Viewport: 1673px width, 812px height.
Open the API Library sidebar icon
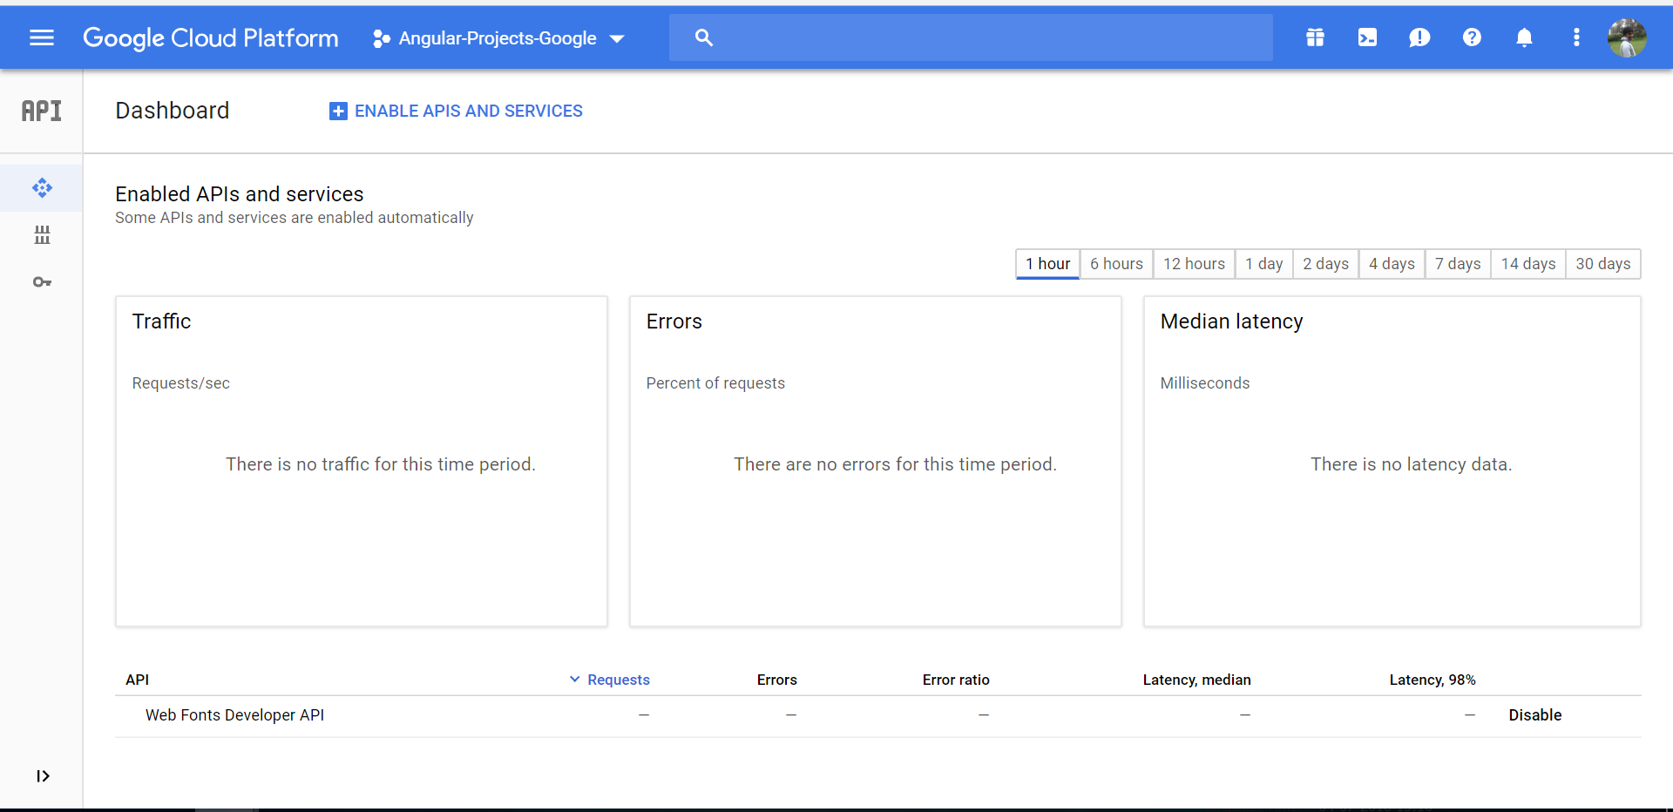click(x=42, y=235)
